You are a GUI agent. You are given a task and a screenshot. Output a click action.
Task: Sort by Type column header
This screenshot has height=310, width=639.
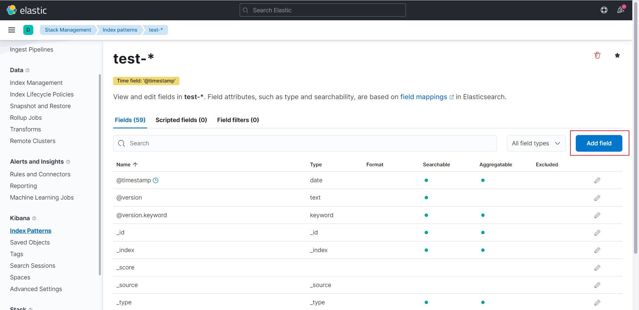point(316,164)
